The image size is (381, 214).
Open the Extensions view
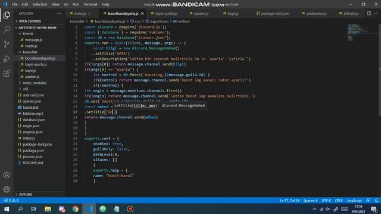[7, 73]
